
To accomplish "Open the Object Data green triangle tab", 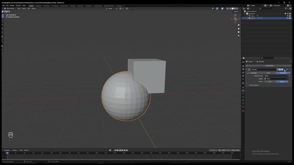I will pos(243,104).
